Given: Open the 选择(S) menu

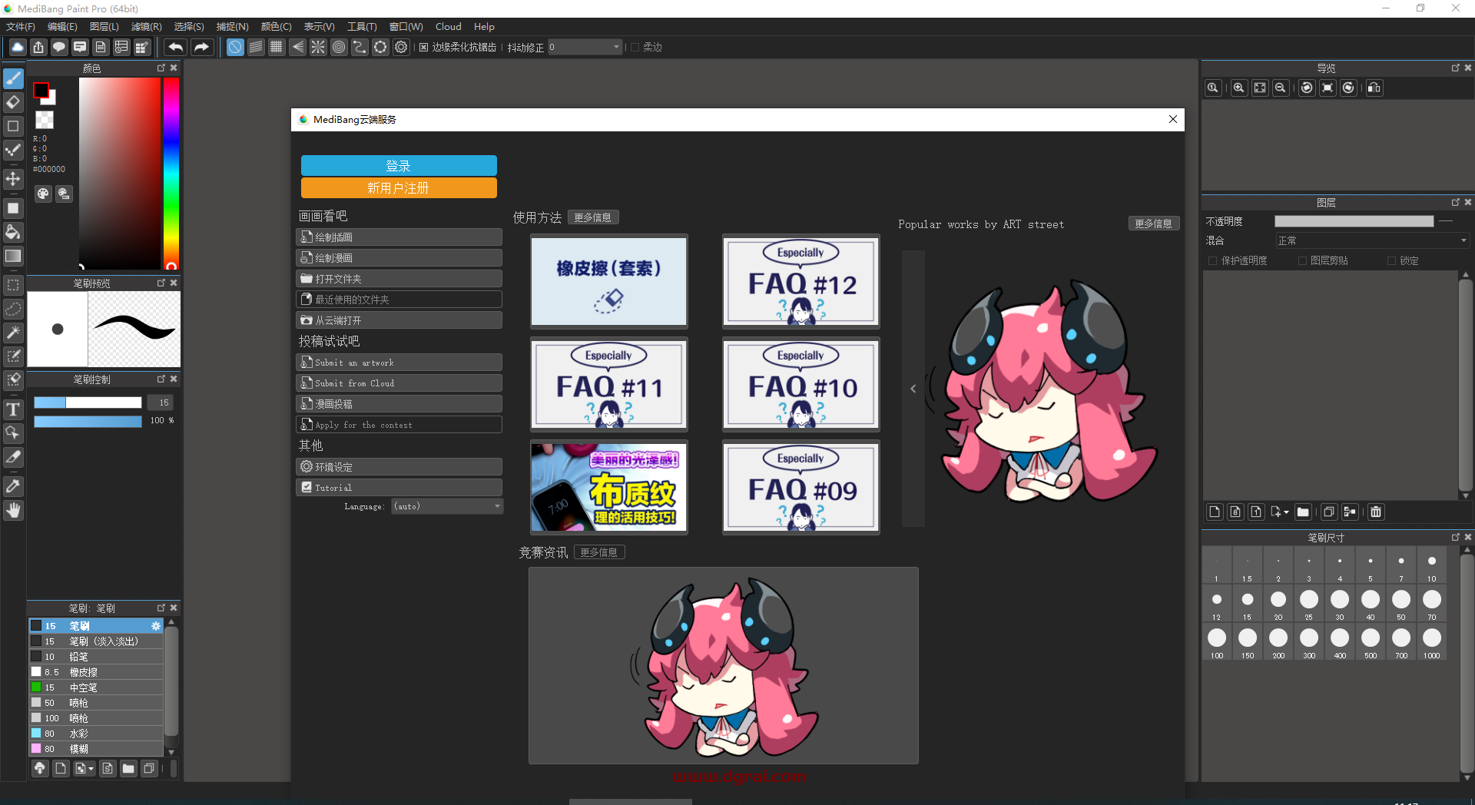Looking at the screenshot, I should (189, 27).
